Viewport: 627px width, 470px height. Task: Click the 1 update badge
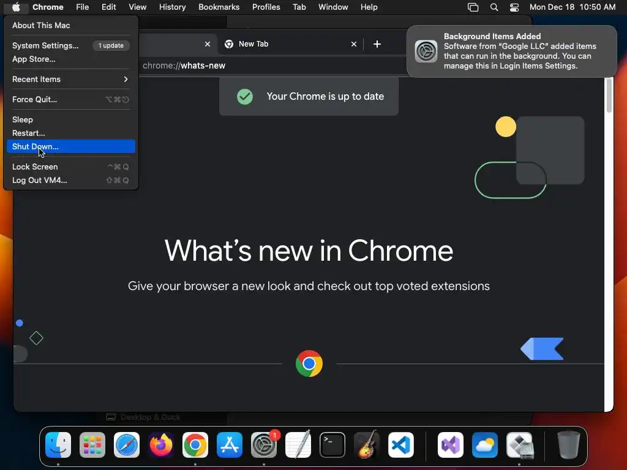(x=111, y=45)
